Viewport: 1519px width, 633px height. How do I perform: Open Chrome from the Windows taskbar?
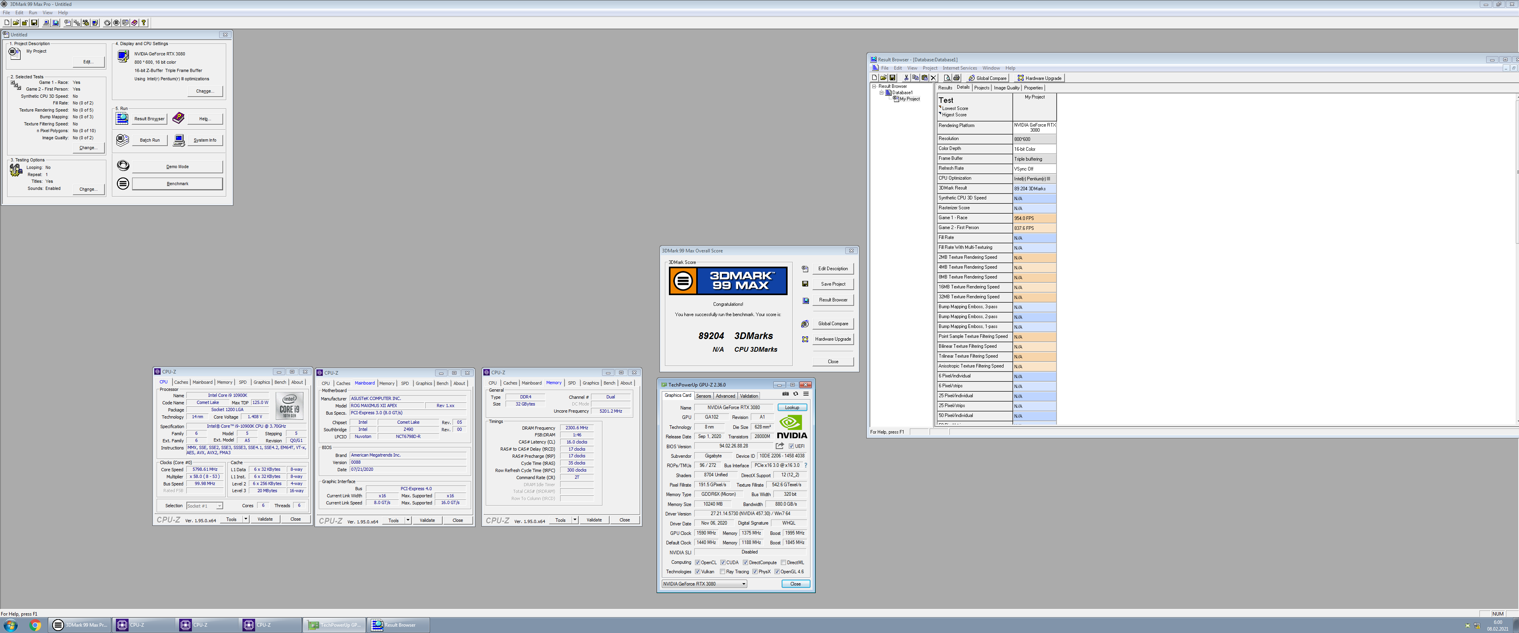(x=35, y=625)
